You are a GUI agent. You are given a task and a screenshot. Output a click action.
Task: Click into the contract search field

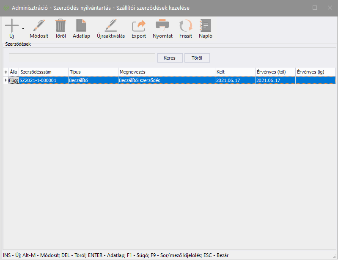82,58
